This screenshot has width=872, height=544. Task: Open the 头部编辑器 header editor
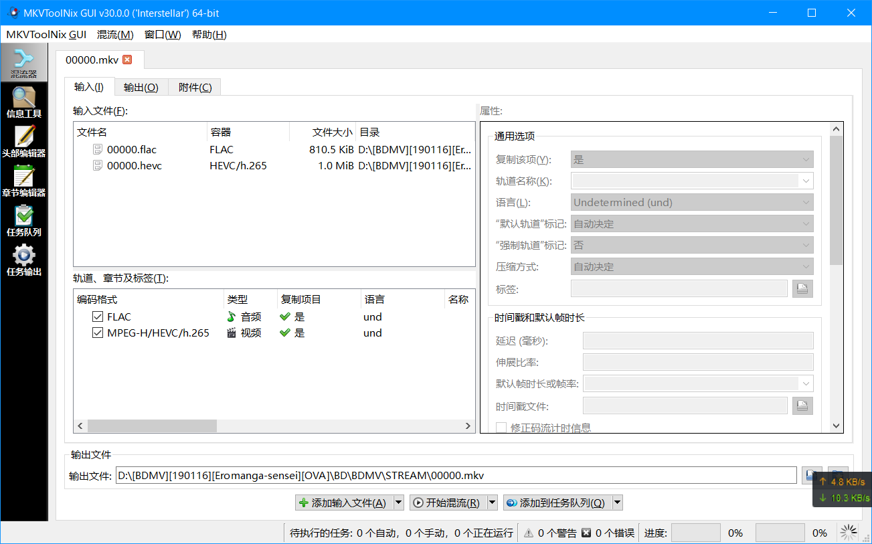click(x=23, y=142)
